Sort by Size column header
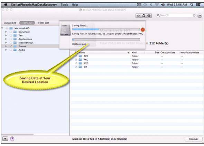 (x=157, y=52)
